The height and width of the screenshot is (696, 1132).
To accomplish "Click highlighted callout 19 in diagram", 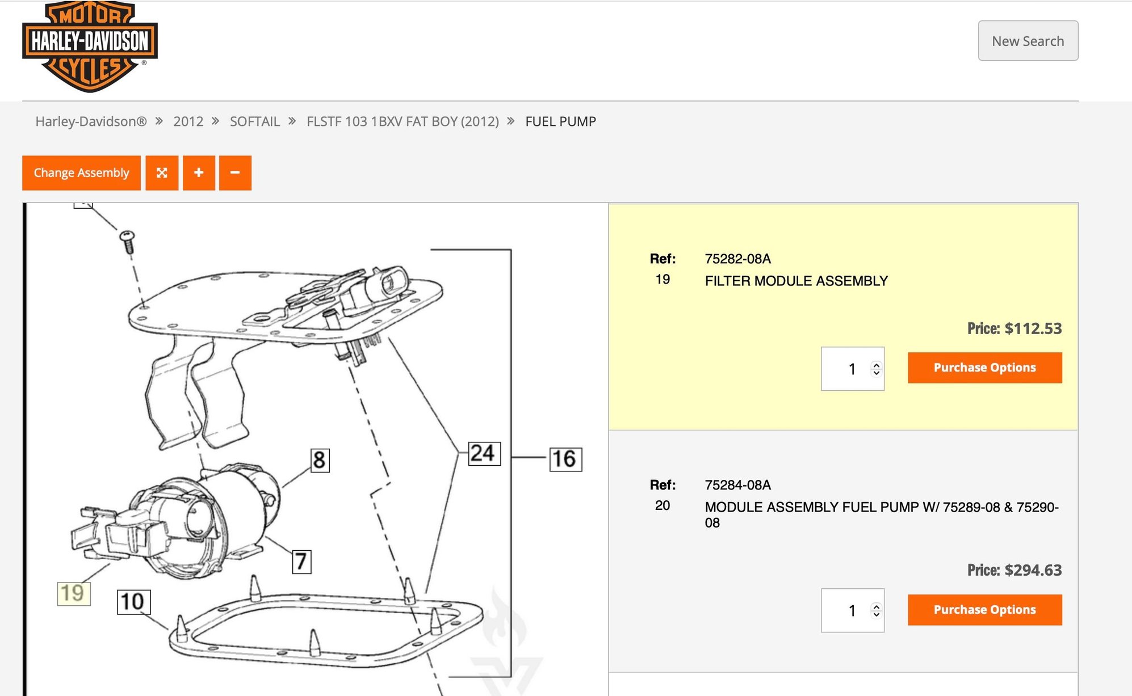I will [x=74, y=593].
